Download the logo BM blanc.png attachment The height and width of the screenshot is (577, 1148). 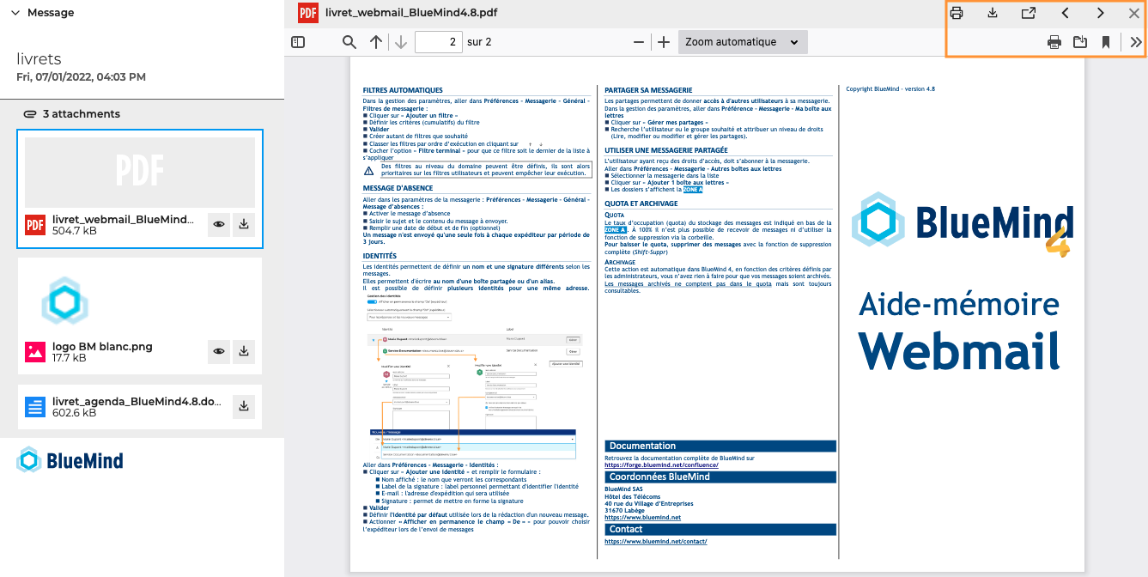[x=244, y=351]
